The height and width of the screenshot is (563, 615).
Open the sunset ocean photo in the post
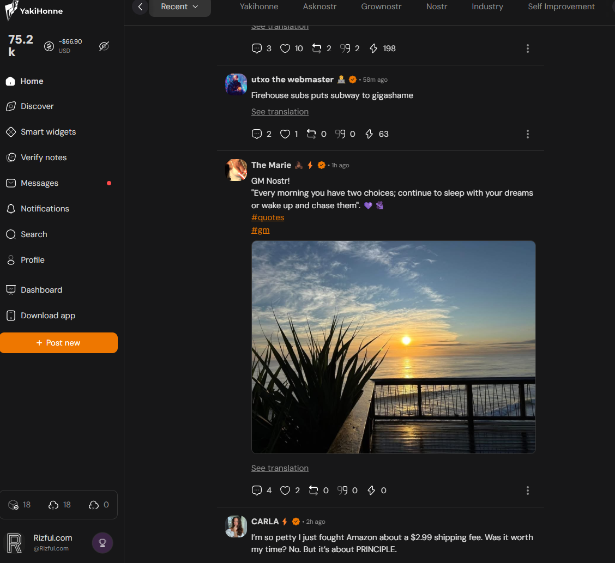(x=393, y=347)
